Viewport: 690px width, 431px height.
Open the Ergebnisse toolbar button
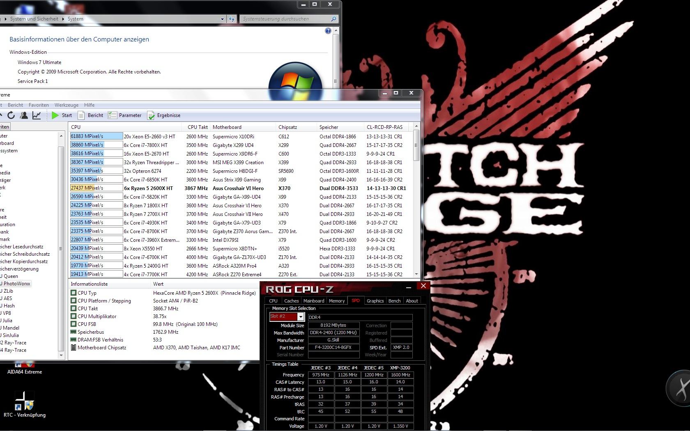pyautogui.click(x=164, y=115)
